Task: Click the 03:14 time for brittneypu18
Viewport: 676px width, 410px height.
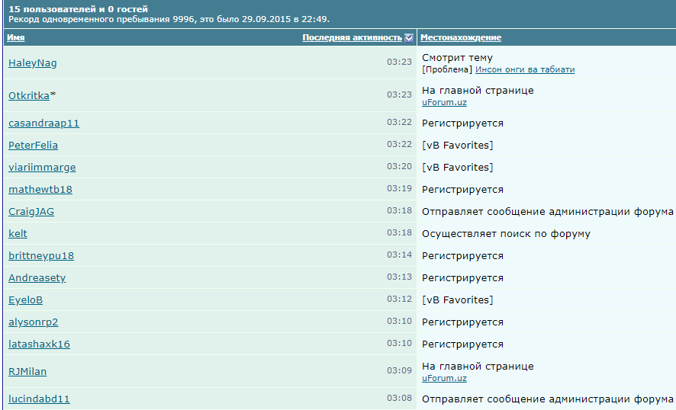Action: (399, 255)
